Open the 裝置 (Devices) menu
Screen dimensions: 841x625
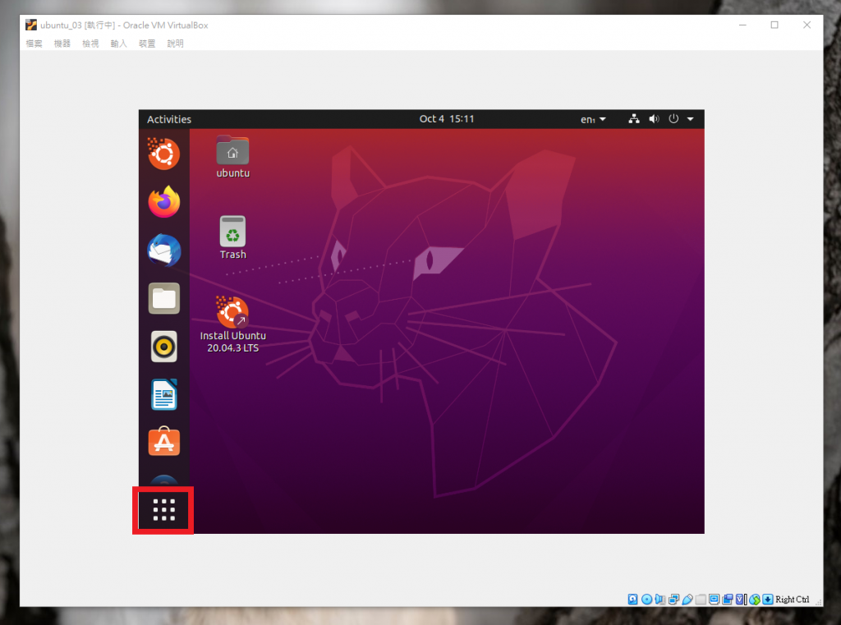pos(147,44)
